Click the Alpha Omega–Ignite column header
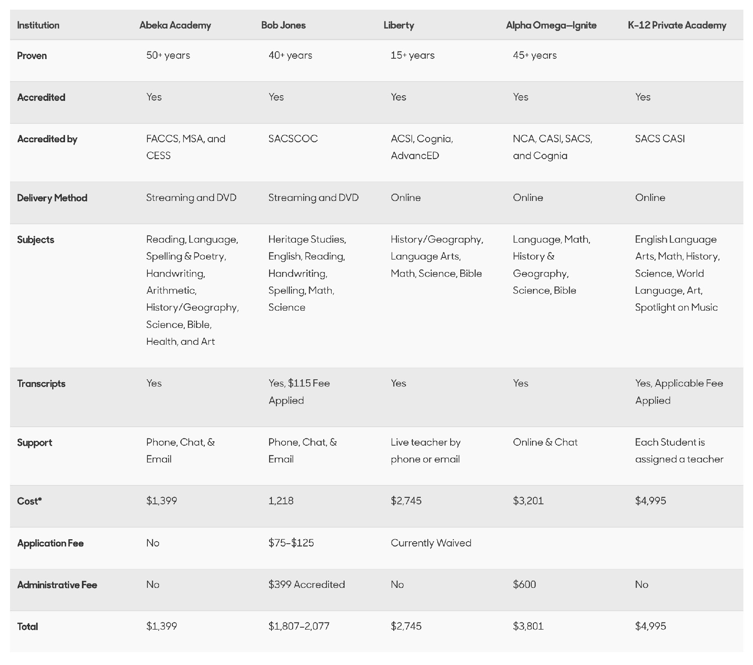The image size is (753, 665). tap(551, 25)
